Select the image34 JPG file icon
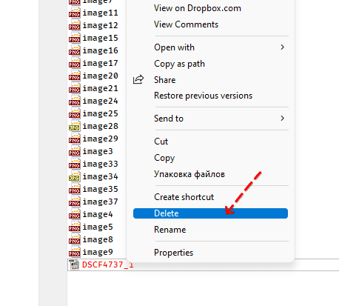Screen dimensions: 339x306 click(75, 176)
